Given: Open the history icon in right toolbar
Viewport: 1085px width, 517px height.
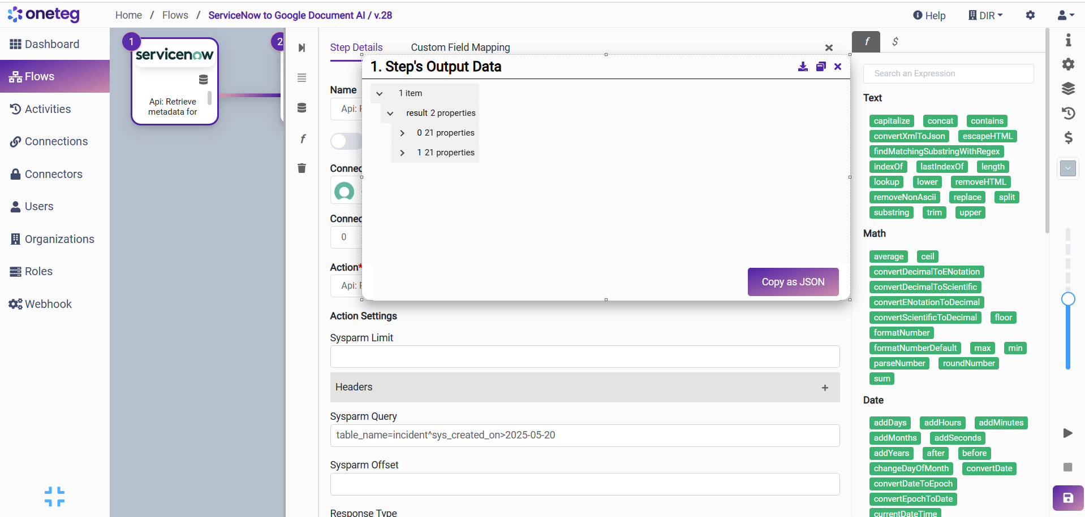Looking at the screenshot, I should click(x=1067, y=114).
